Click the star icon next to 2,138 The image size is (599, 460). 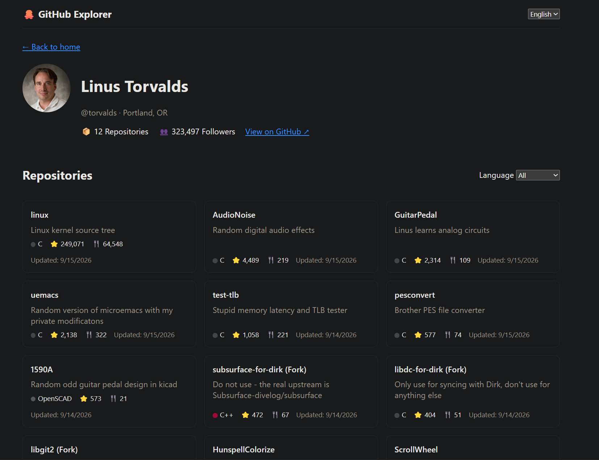[x=54, y=335]
